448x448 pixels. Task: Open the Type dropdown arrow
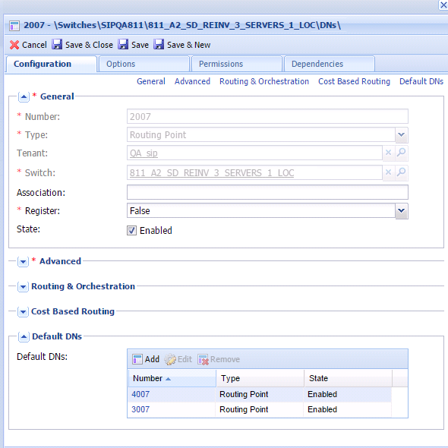[x=402, y=135]
